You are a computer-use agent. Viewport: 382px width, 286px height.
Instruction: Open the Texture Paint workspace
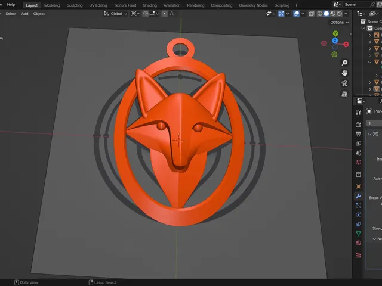point(125,5)
